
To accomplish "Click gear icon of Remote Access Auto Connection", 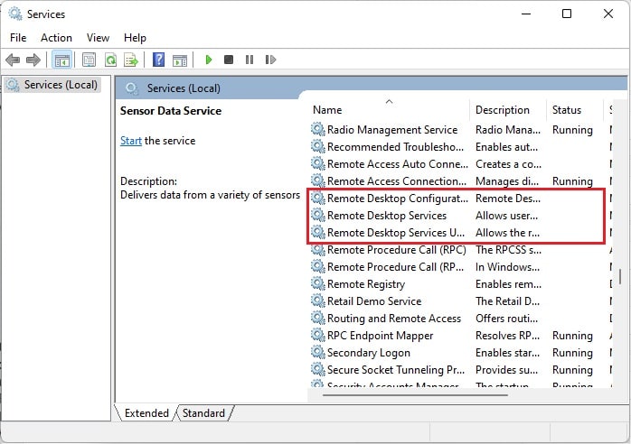I will point(318,164).
